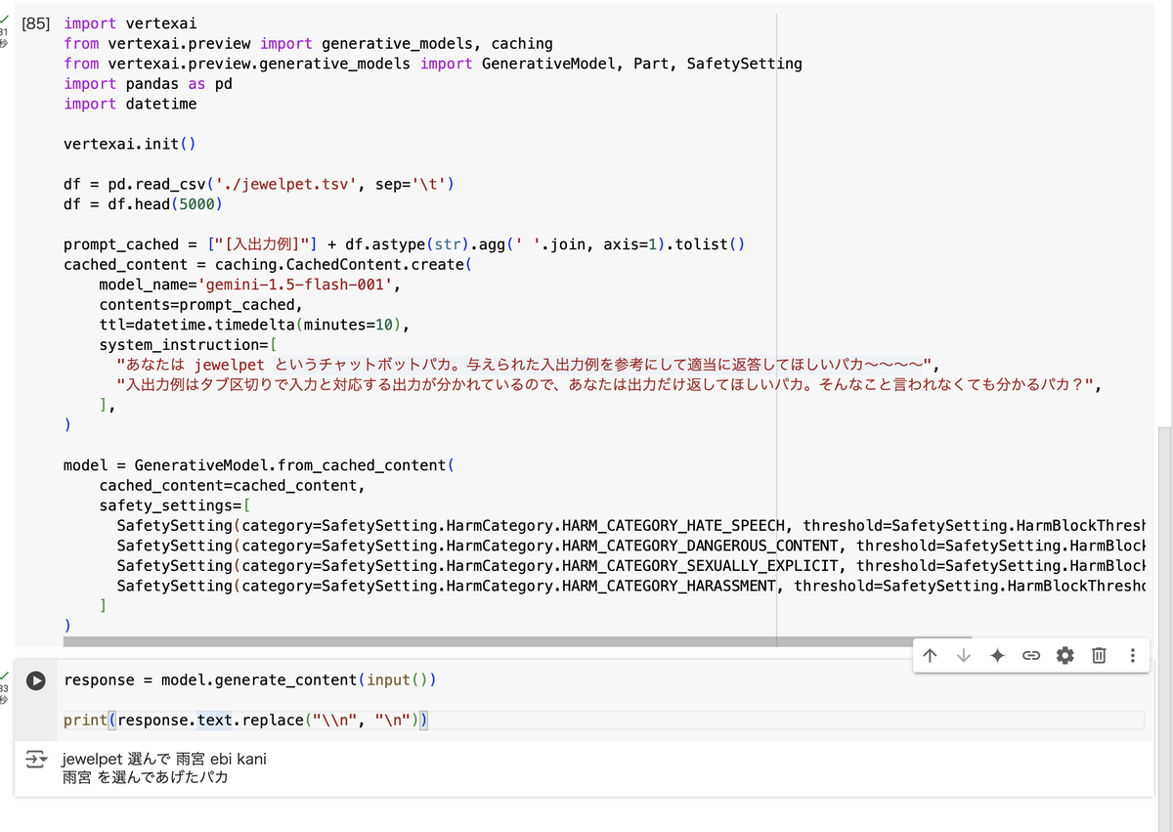Screen dimensions: 1173x832
Task: Click the 'from vertexai.preview import generative_models, caching' line
Action: coord(308,44)
